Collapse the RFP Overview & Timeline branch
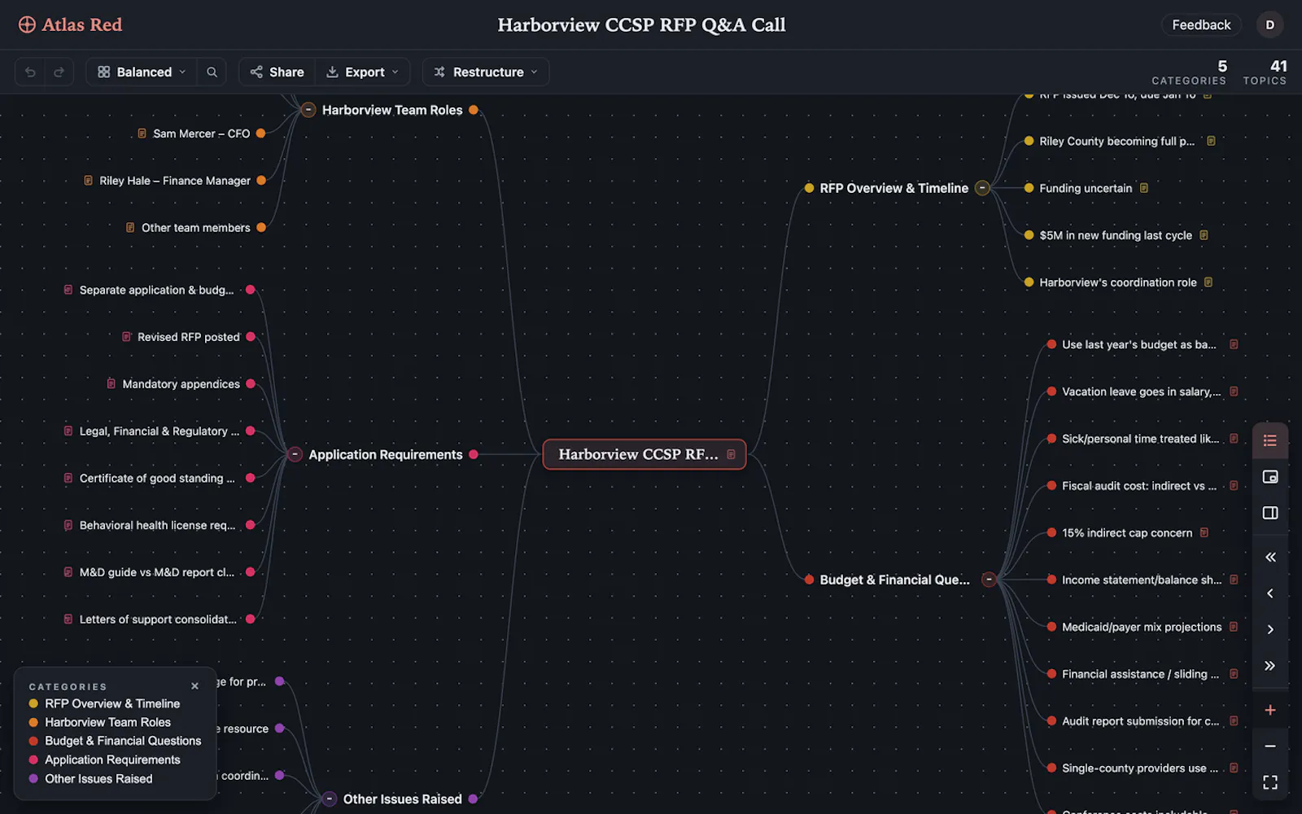This screenshot has width=1302, height=814. 982,188
